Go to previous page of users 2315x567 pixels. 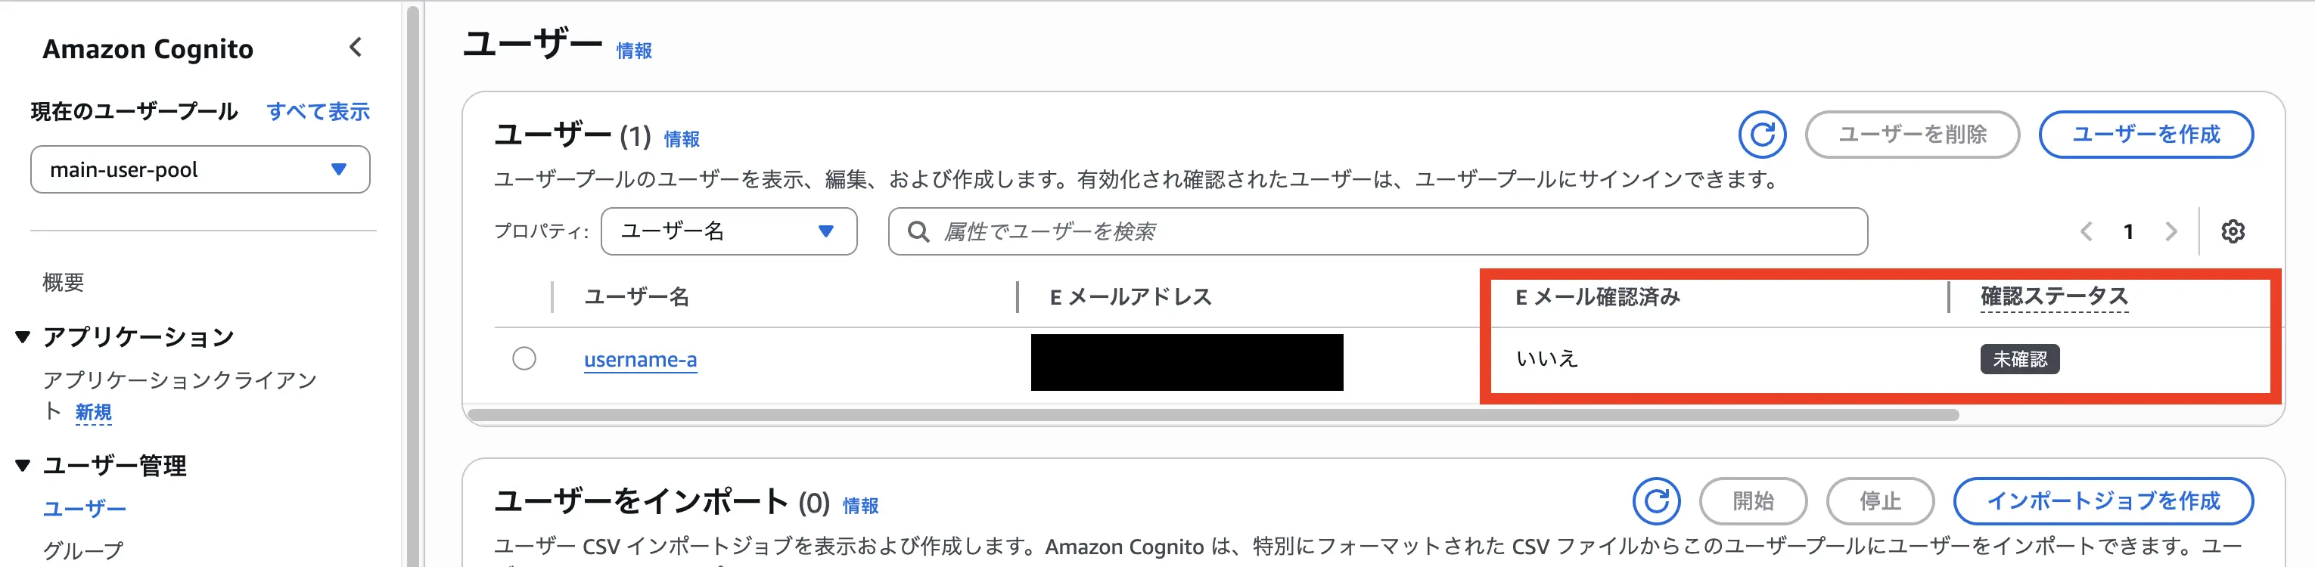coord(2086,232)
